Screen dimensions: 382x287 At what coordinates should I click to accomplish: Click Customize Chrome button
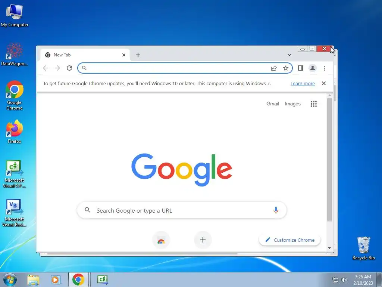coord(289,240)
